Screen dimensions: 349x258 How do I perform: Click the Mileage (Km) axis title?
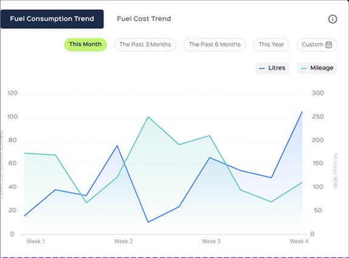click(x=336, y=171)
